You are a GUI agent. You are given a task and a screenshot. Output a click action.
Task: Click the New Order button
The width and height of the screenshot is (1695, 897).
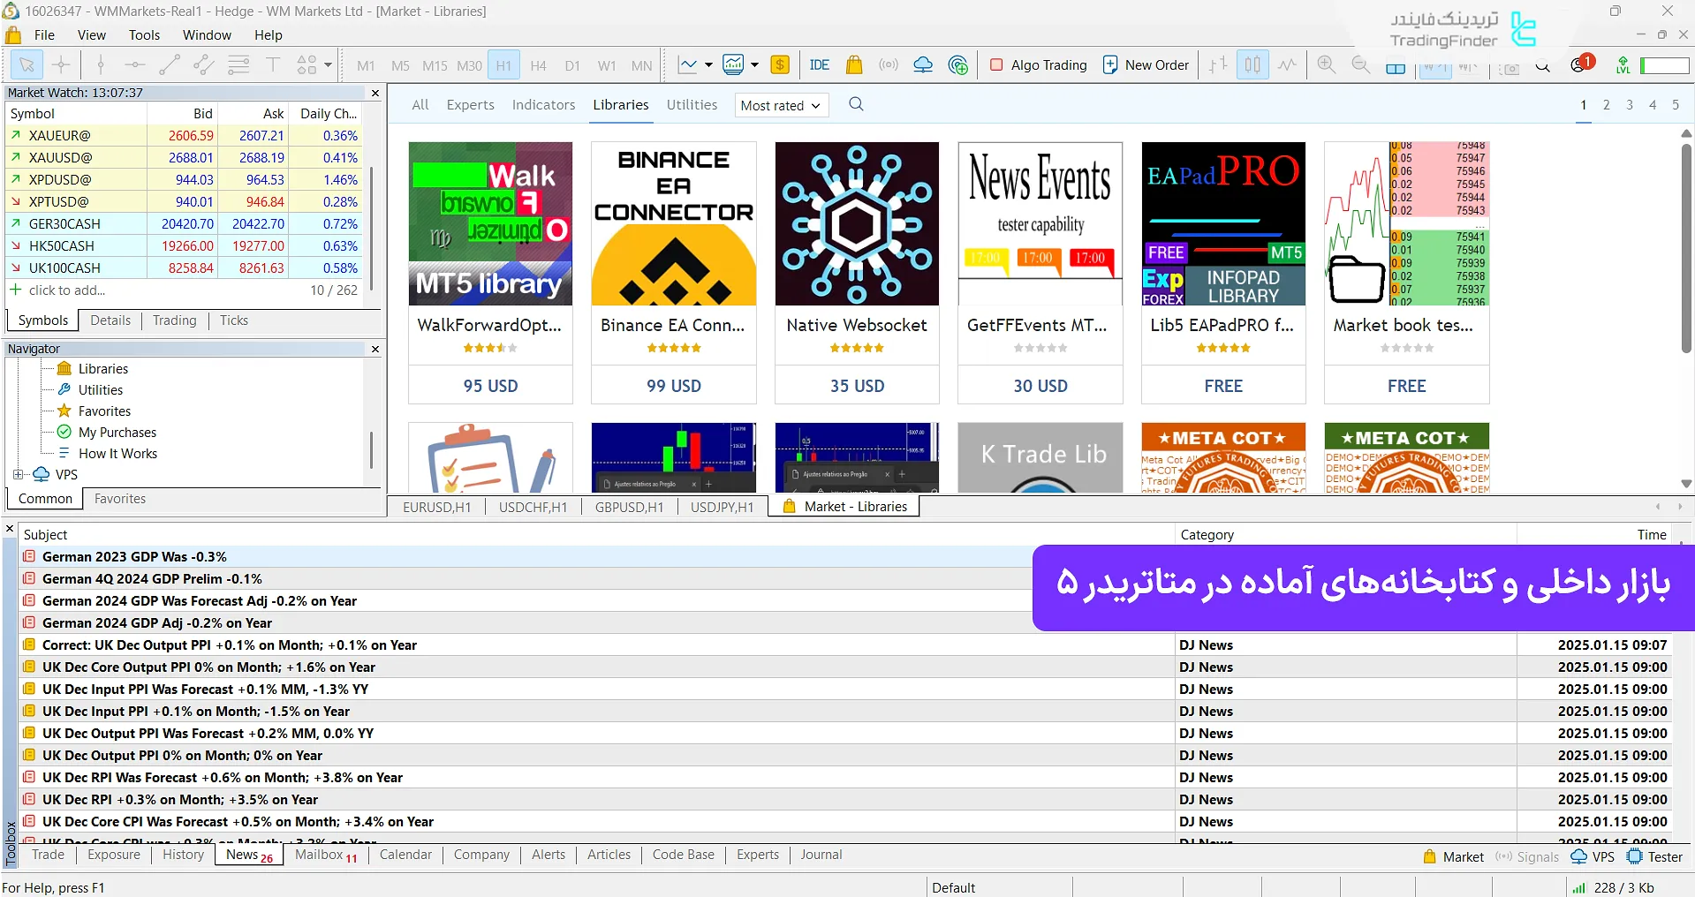pos(1146,64)
